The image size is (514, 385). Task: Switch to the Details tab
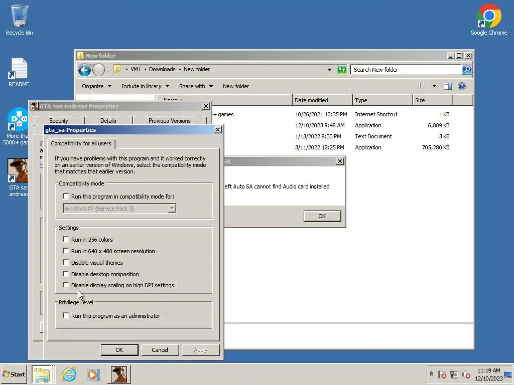(108, 120)
